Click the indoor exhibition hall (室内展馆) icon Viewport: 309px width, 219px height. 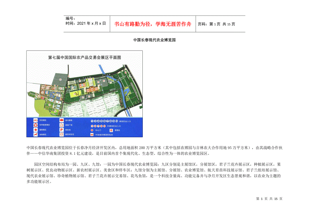click(62, 120)
